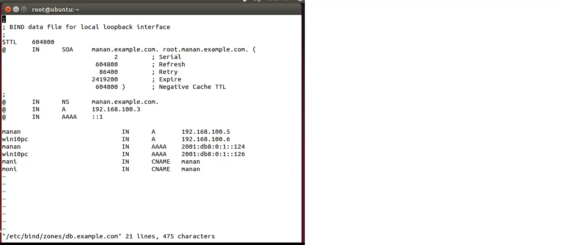Click the Expire value 2419200

pyautogui.click(x=105, y=79)
